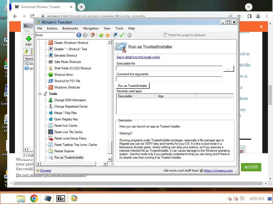Click tree horizontal scrollbar left arrow

point(38,164)
